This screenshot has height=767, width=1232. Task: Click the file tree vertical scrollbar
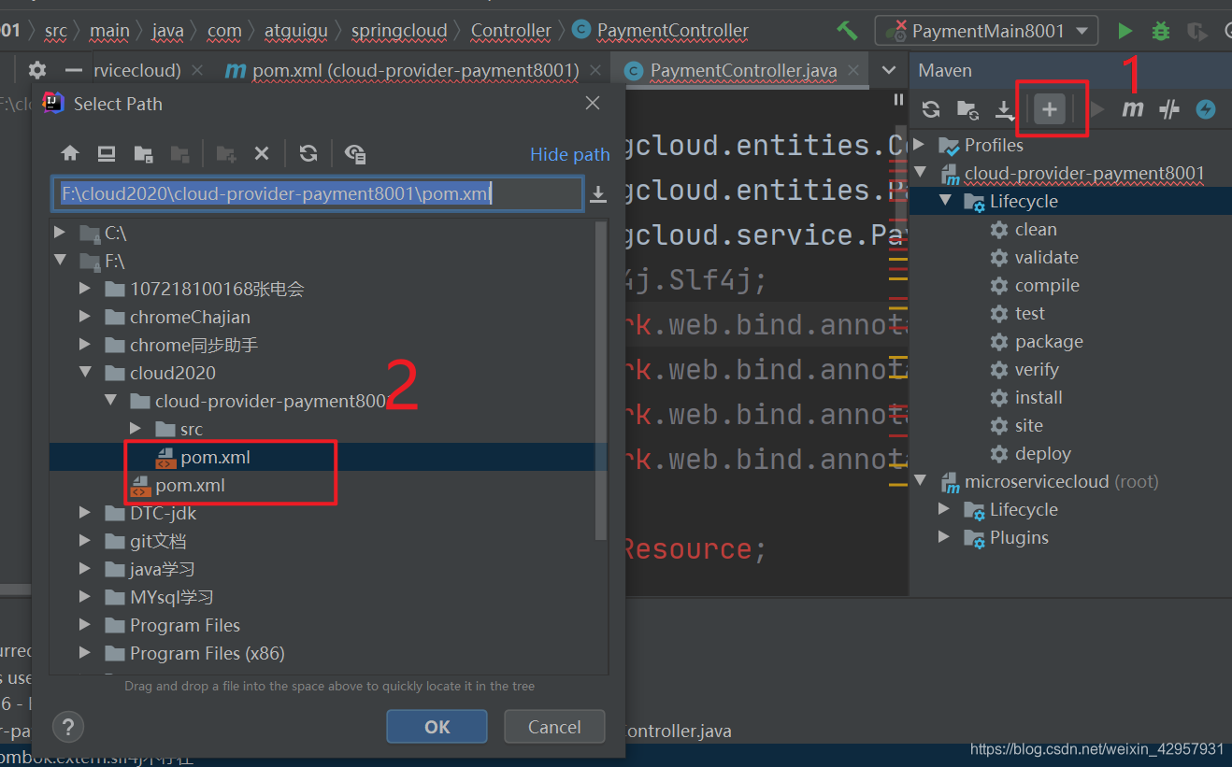(x=601, y=381)
